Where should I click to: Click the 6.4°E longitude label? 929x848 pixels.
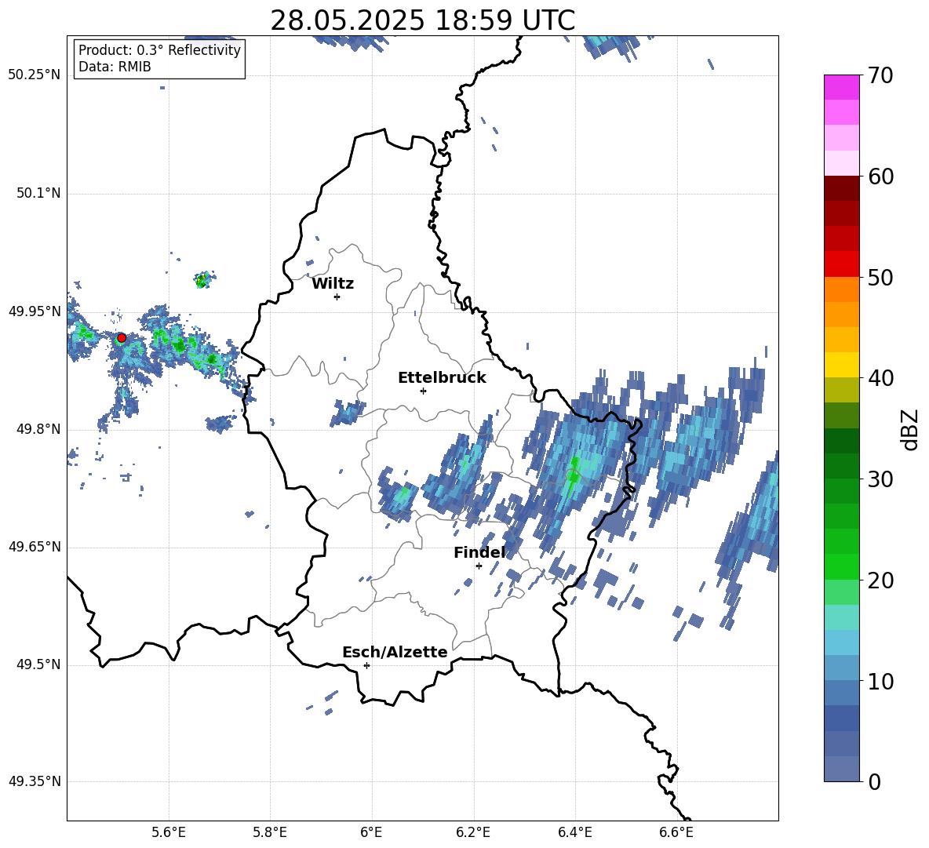tap(574, 832)
